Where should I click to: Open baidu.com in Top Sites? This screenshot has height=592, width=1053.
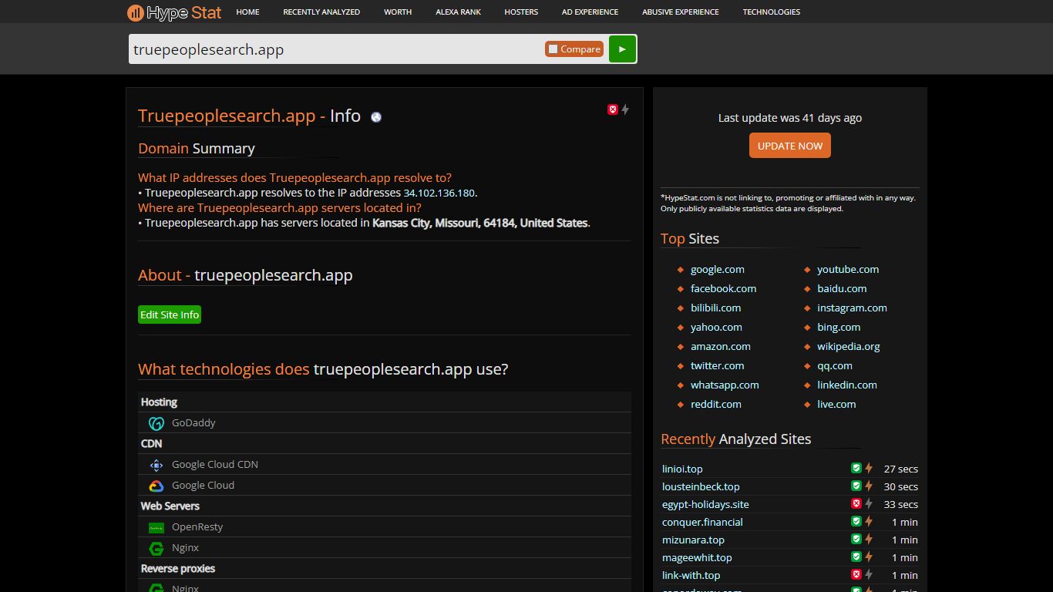coord(842,289)
